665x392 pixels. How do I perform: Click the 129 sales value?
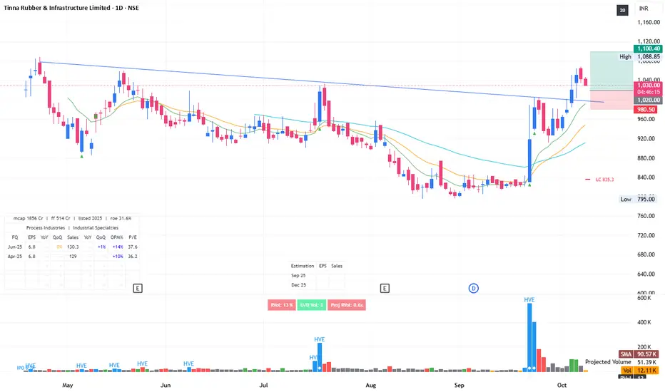point(73,257)
